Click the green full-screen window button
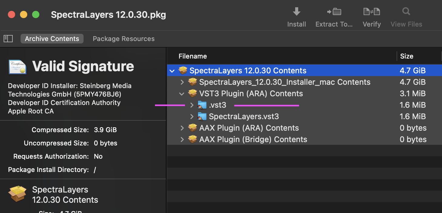 tap(36, 14)
